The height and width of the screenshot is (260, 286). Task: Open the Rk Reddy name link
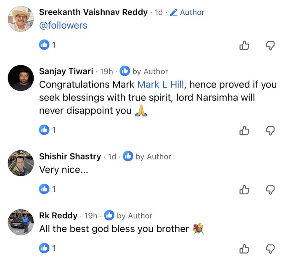[x=58, y=216]
